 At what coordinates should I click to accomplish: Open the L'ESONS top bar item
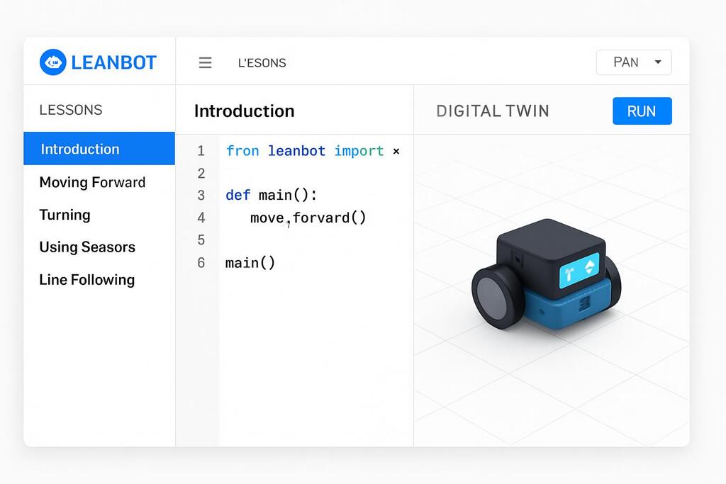click(262, 63)
